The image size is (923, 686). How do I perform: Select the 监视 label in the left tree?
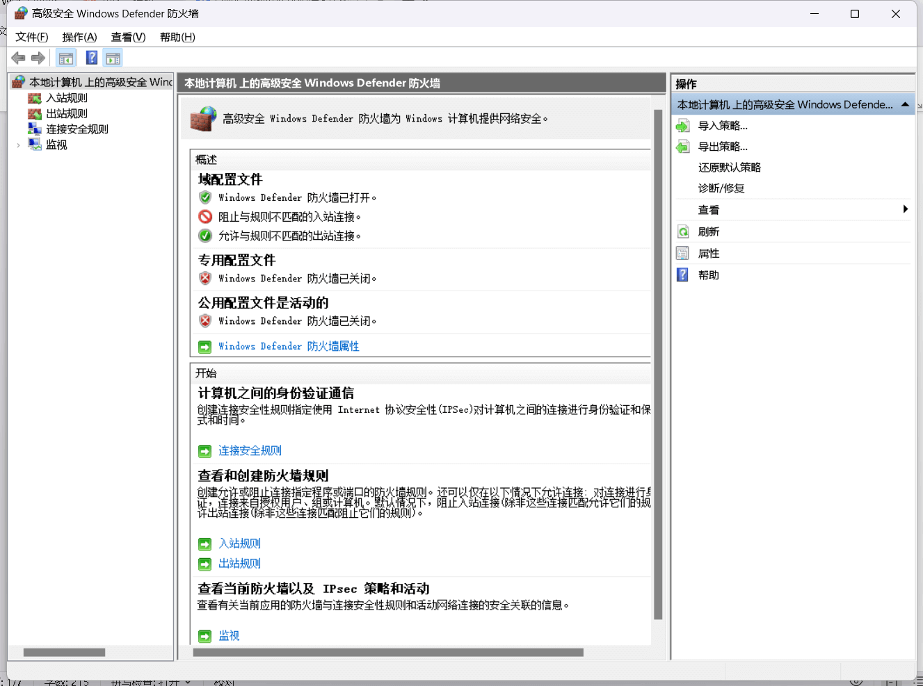point(56,145)
